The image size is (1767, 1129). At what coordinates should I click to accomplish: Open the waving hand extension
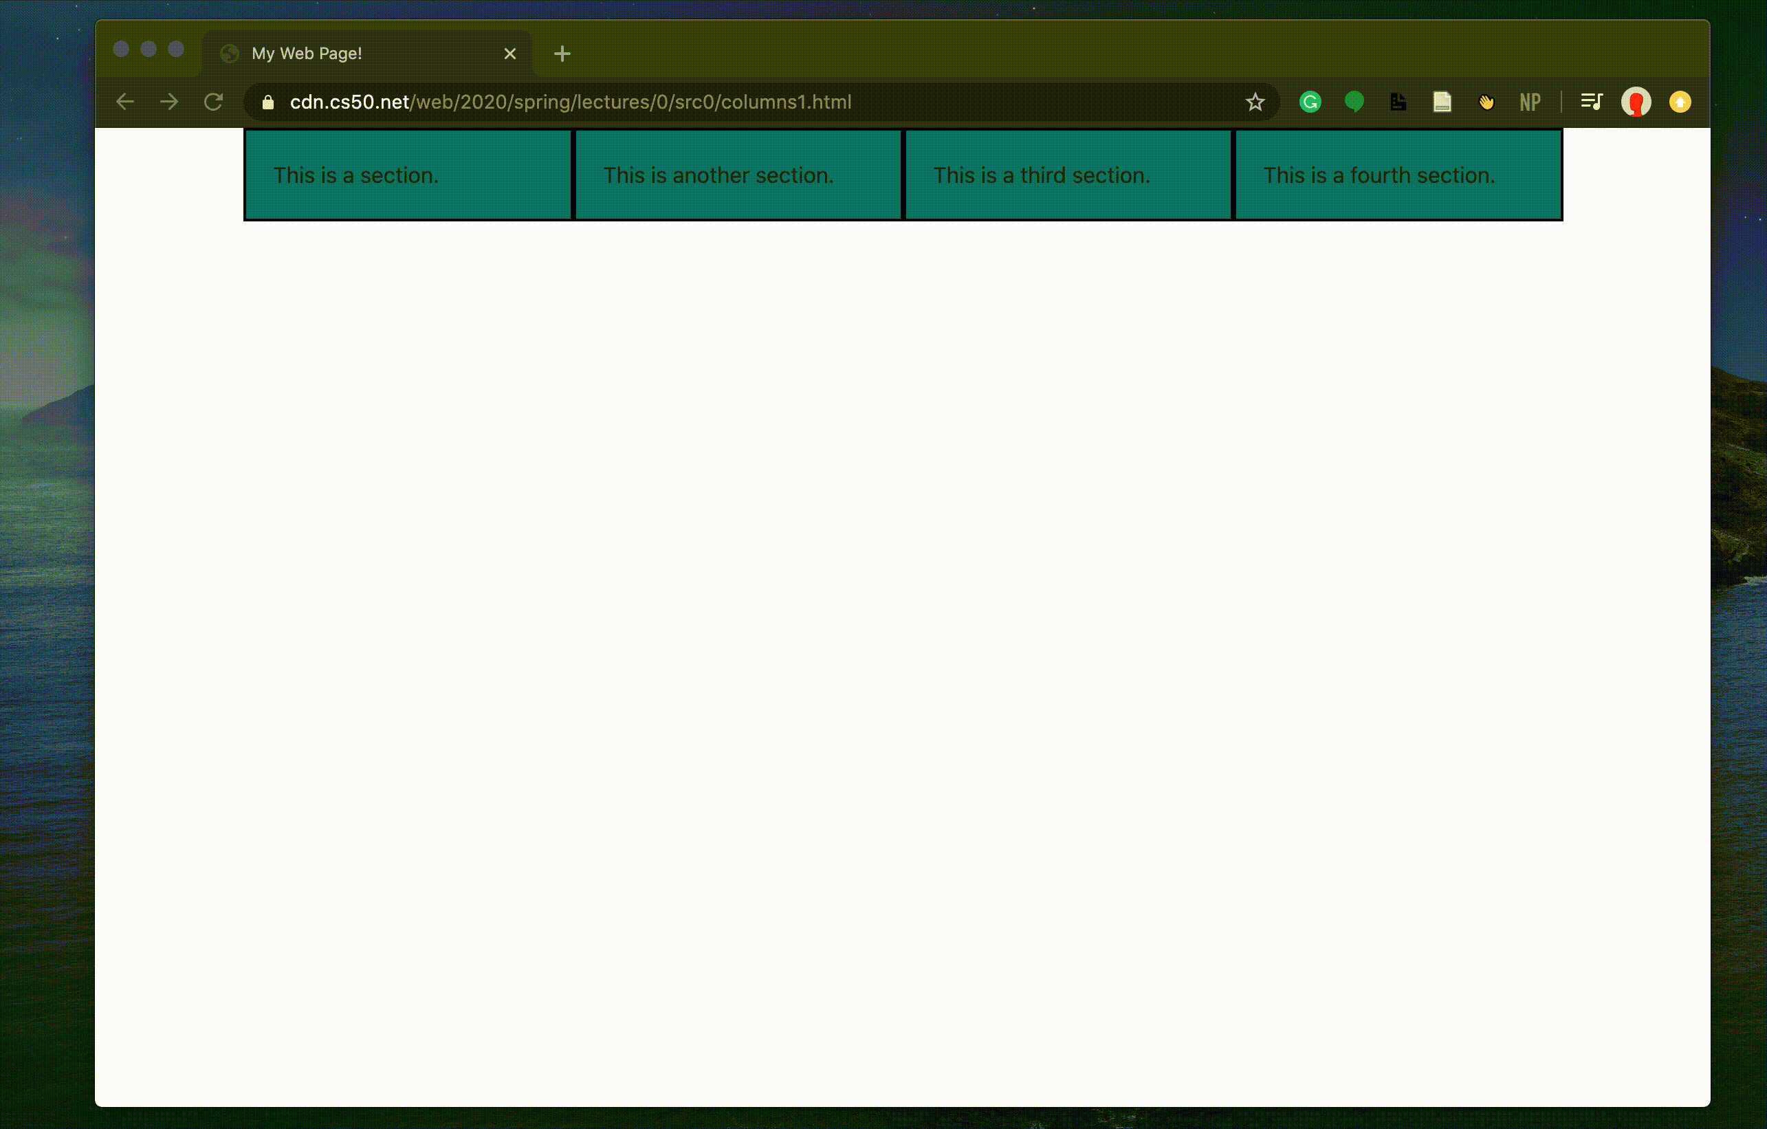(1486, 102)
